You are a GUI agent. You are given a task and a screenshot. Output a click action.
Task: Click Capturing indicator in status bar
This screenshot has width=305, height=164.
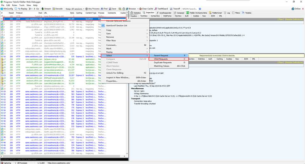click(6, 163)
